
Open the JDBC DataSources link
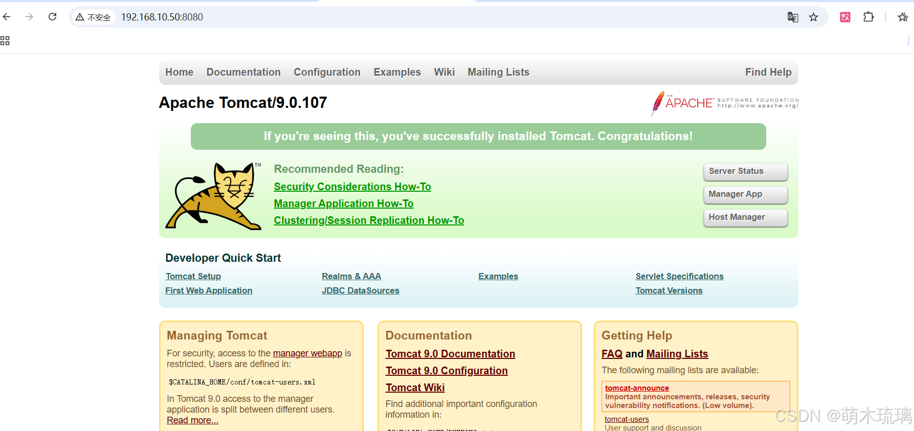361,290
